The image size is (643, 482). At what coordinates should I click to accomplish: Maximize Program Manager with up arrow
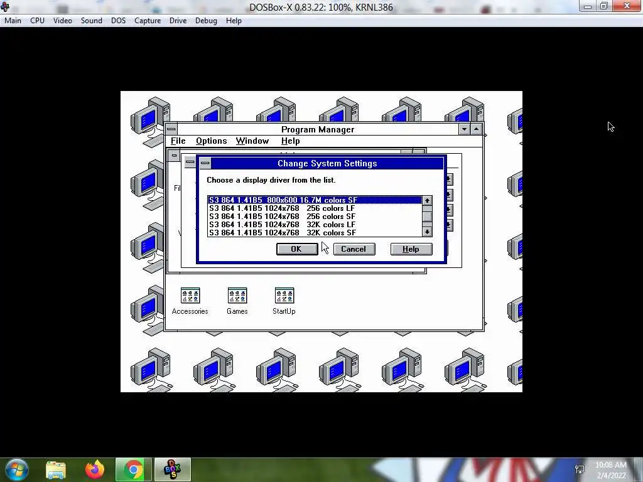coord(476,129)
